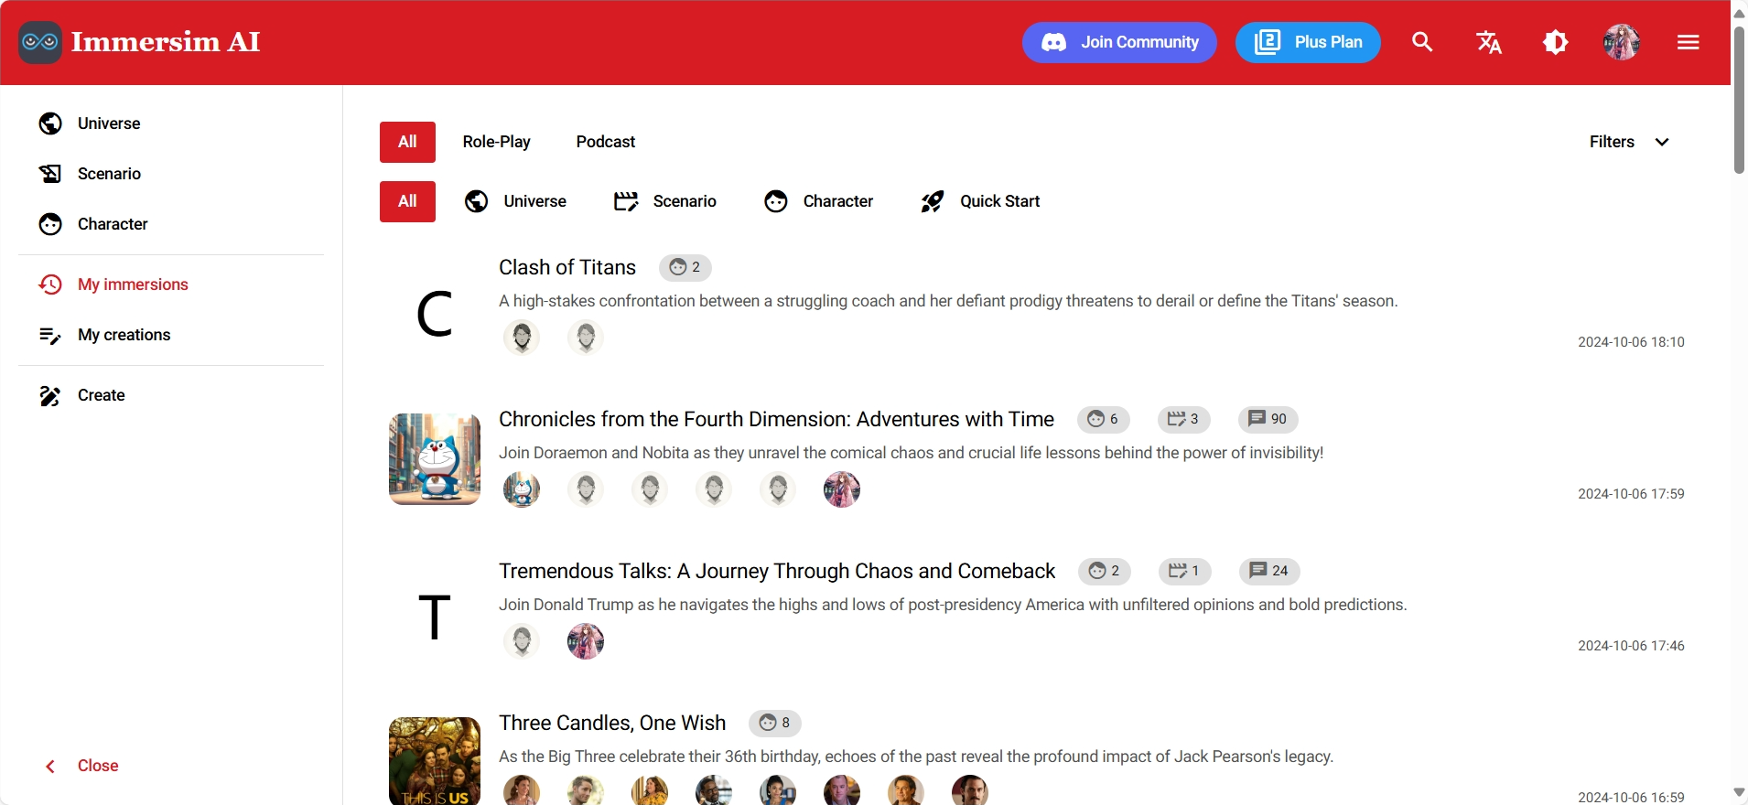Viewport: 1748px width, 805px height.
Task: Open Three Candles, One Wish title
Action: pos(612,723)
